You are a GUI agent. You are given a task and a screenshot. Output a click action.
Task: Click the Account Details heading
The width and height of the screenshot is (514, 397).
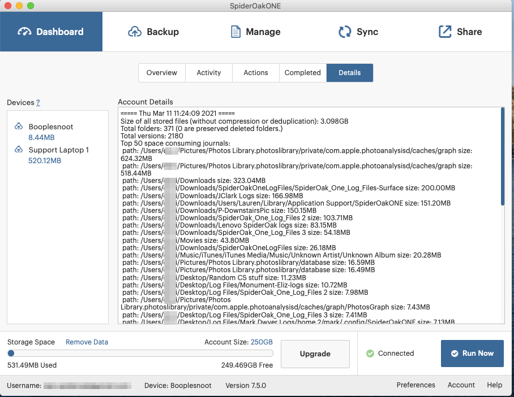[145, 102]
